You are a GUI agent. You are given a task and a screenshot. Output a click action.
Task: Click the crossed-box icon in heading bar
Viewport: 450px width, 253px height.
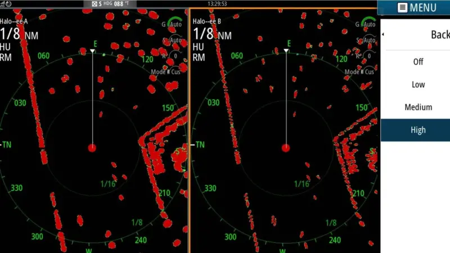[94, 4]
